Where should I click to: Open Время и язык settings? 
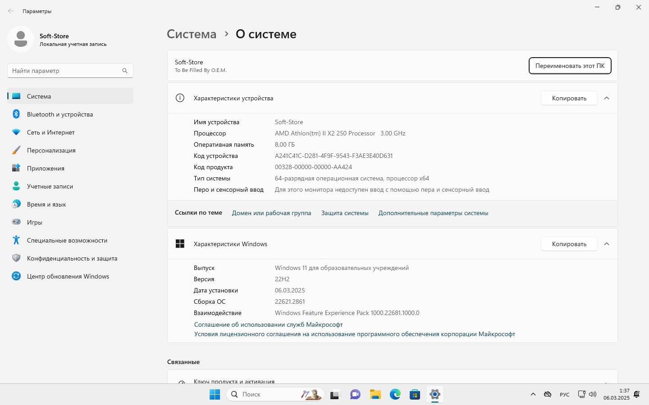(x=70, y=204)
